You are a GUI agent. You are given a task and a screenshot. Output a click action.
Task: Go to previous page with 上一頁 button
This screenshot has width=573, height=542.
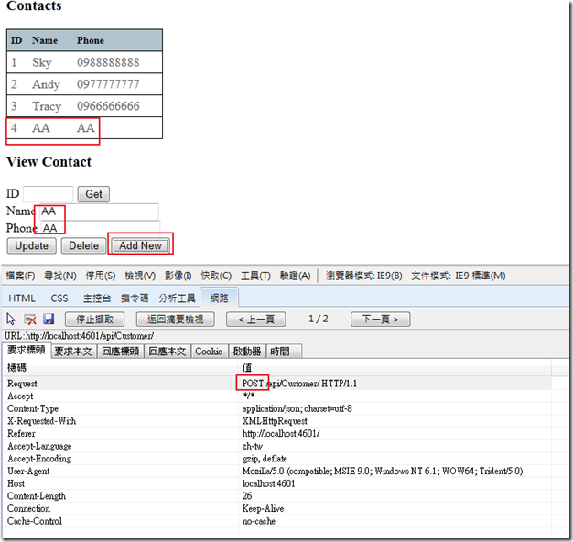coord(255,319)
